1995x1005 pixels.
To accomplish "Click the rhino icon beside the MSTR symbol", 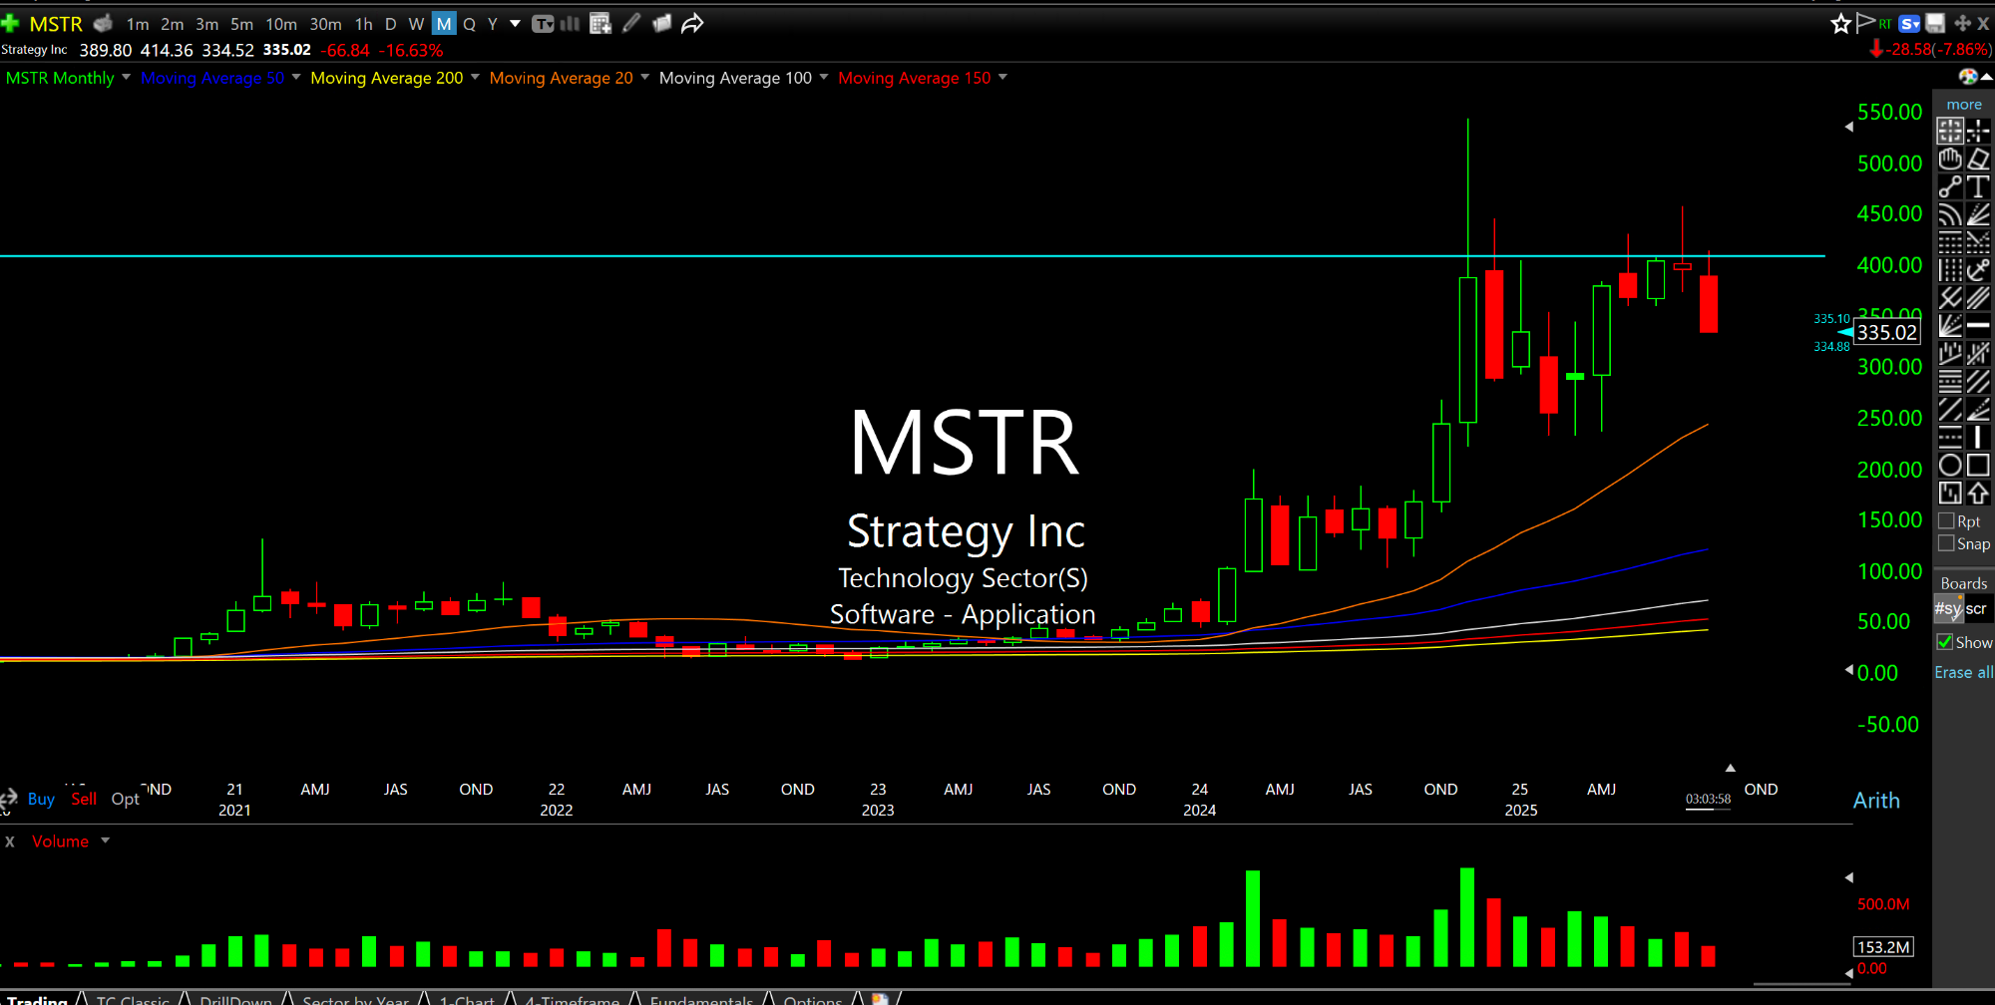I will [103, 23].
